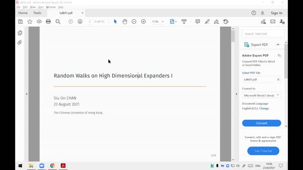The height and width of the screenshot is (170, 303).
Task: Click the Save file icon
Action: pyautogui.click(x=20, y=22)
